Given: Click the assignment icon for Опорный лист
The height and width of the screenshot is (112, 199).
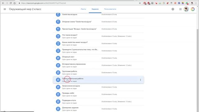Looking at the screenshot, I should pyautogui.click(x=58, y=58).
